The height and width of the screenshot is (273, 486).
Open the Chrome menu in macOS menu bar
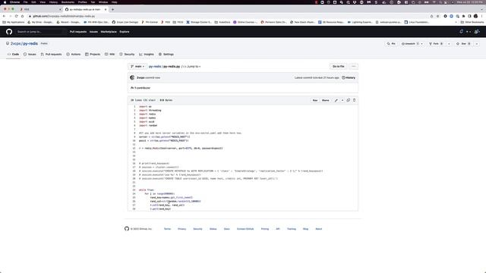click(14, 2)
